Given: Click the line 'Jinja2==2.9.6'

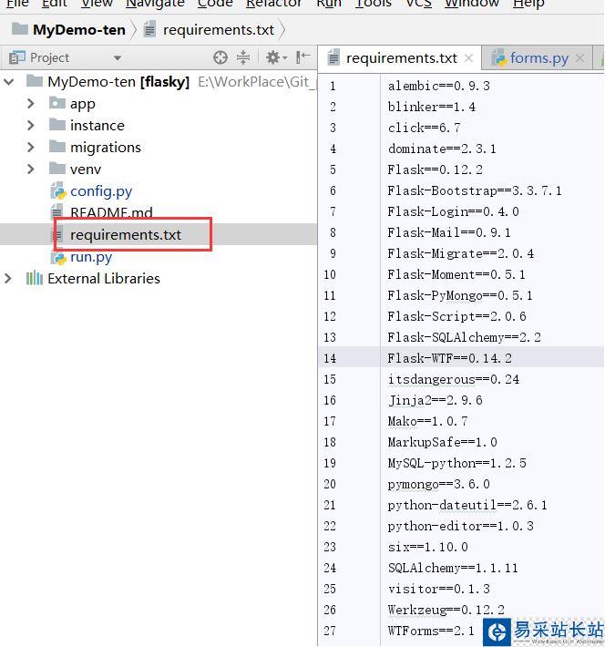Looking at the screenshot, I should [x=435, y=400].
